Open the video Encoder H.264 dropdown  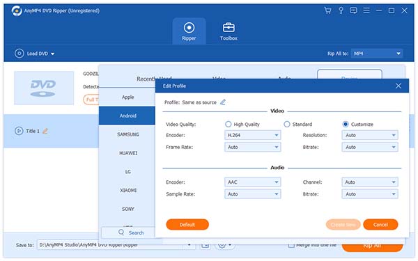pos(253,135)
